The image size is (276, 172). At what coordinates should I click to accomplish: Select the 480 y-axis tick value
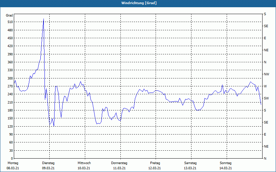click(10, 30)
